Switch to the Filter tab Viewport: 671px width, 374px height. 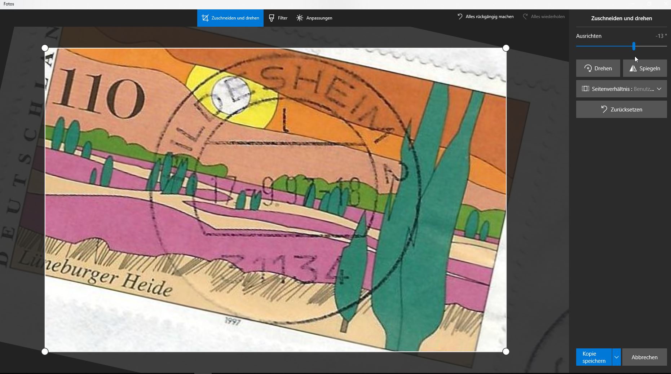click(x=278, y=18)
